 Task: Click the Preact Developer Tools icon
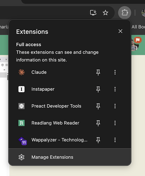pyautogui.click(x=21, y=106)
